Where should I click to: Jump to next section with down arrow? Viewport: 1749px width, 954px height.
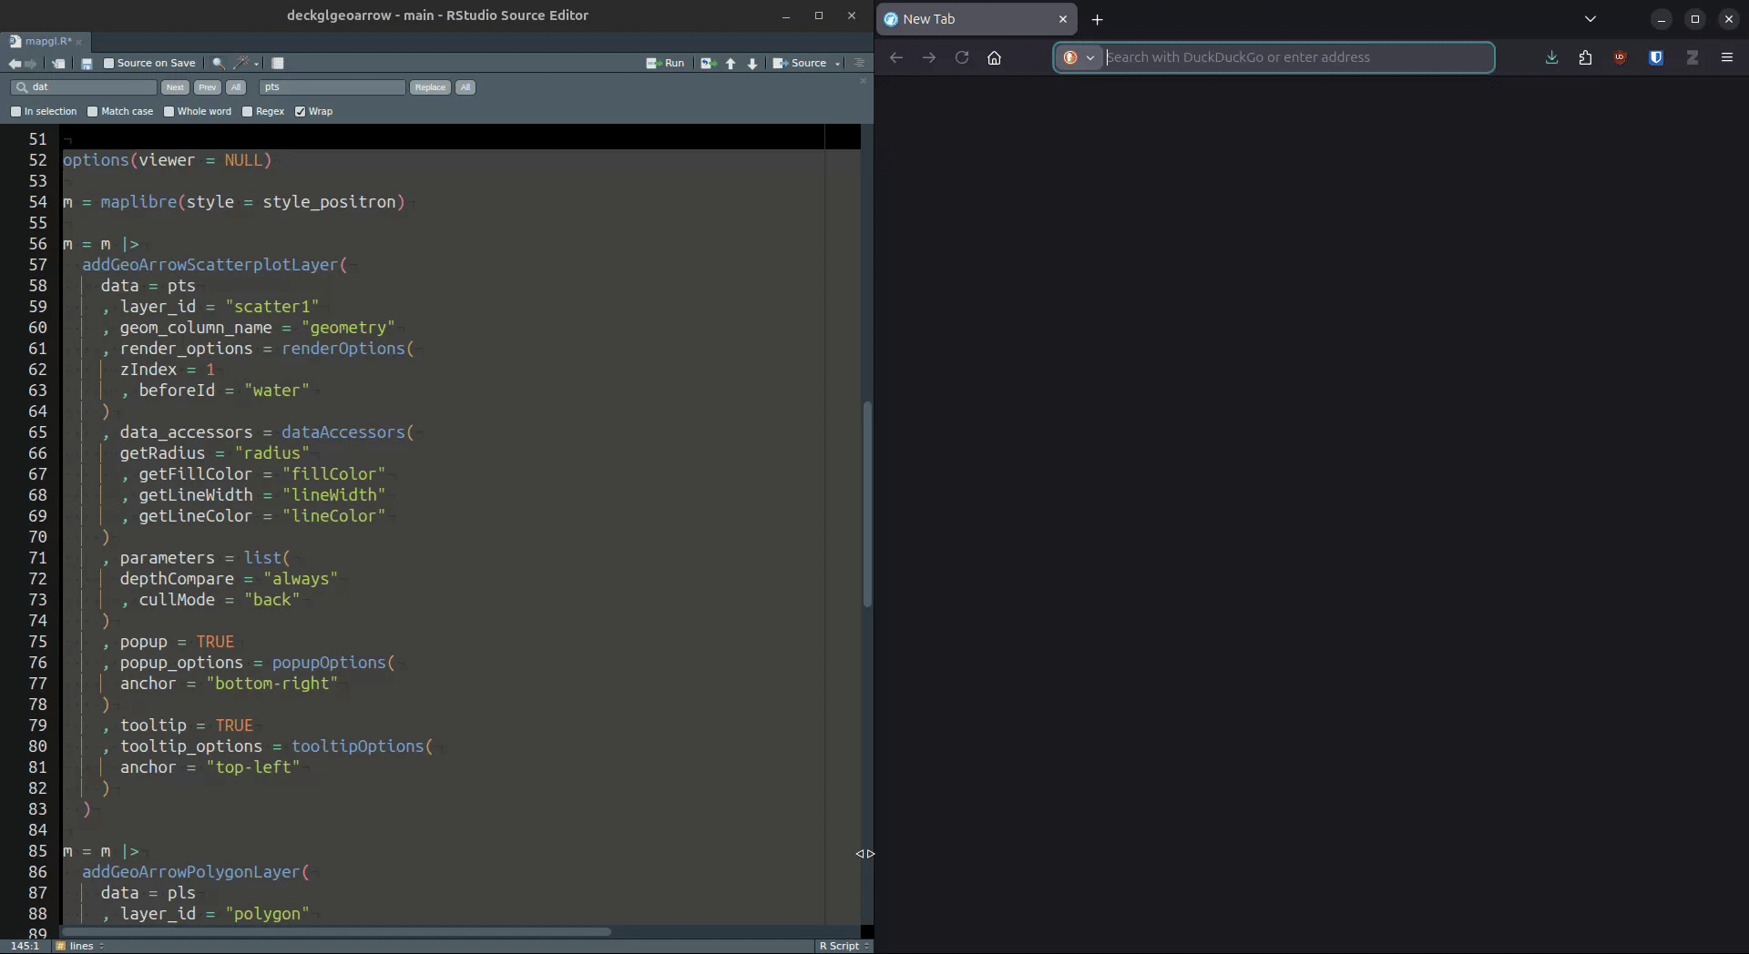pyautogui.click(x=752, y=64)
